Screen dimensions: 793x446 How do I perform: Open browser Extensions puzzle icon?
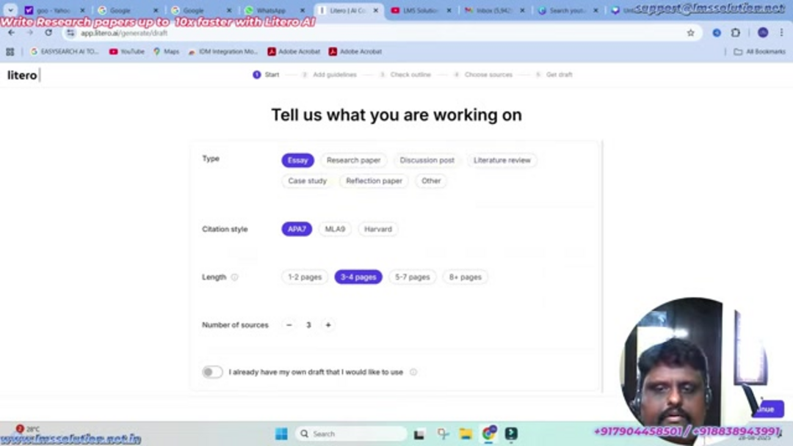click(736, 33)
